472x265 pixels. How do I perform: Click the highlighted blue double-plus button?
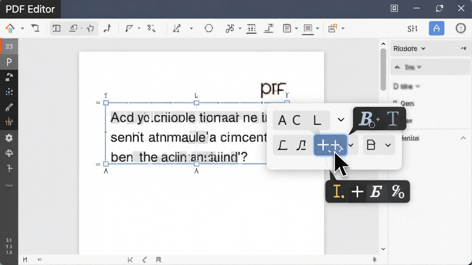coord(330,145)
